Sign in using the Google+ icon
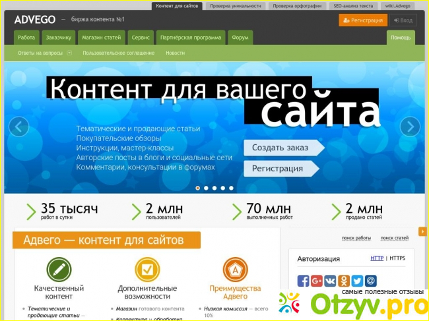Viewport: 429px width, 321px height. 317,281
